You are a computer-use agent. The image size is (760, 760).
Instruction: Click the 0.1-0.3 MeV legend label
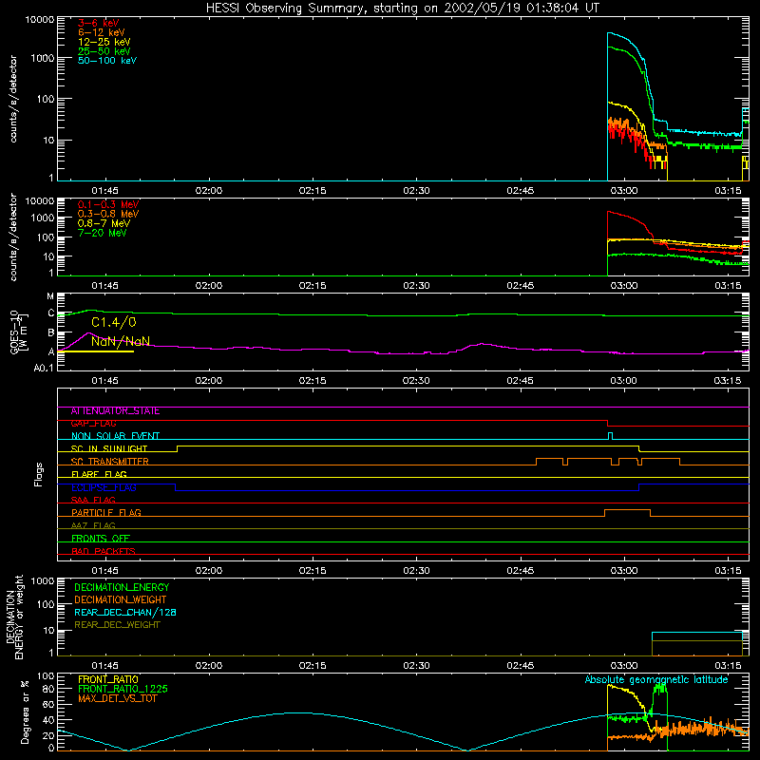[108, 204]
